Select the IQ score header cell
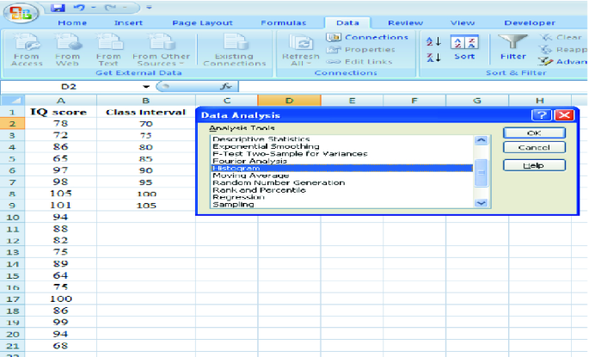Screen dimensions: 589x357 click(x=61, y=112)
